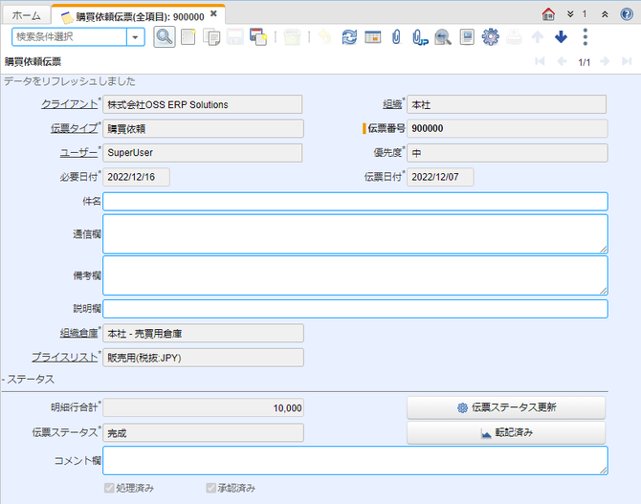641x504 pixels.
Task: Open attachments paperclip icon
Action: point(396,37)
